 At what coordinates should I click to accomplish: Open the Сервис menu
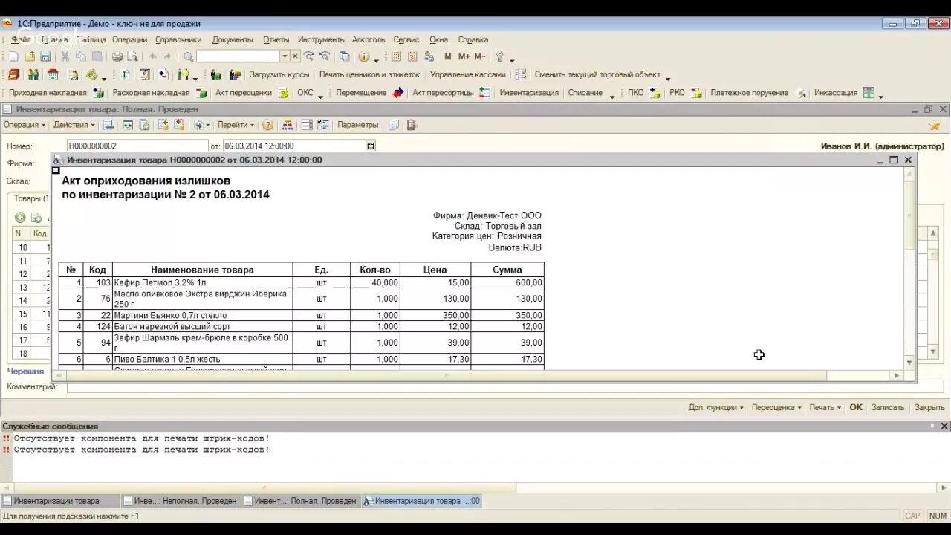[406, 39]
